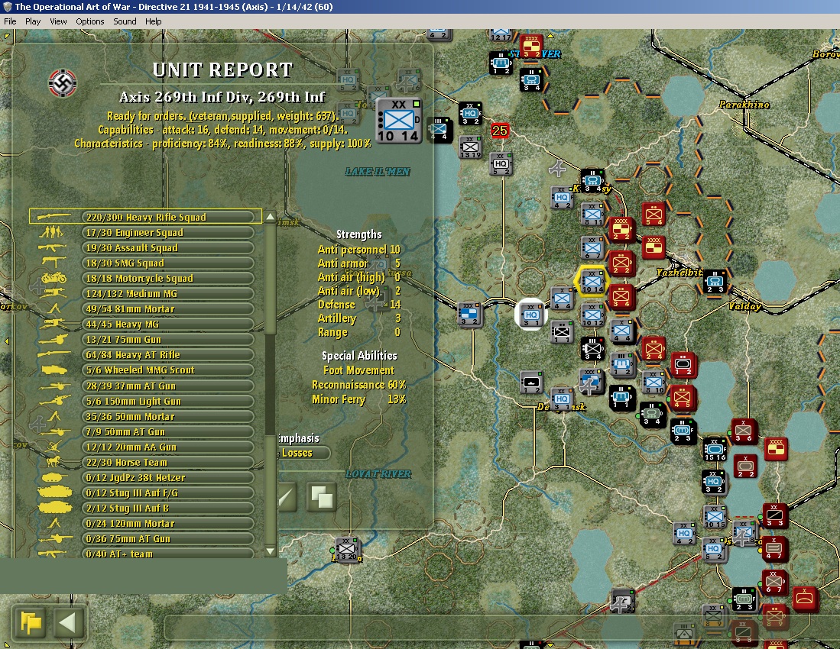Select the 13/21 75mm Gun row

[167, 339]
